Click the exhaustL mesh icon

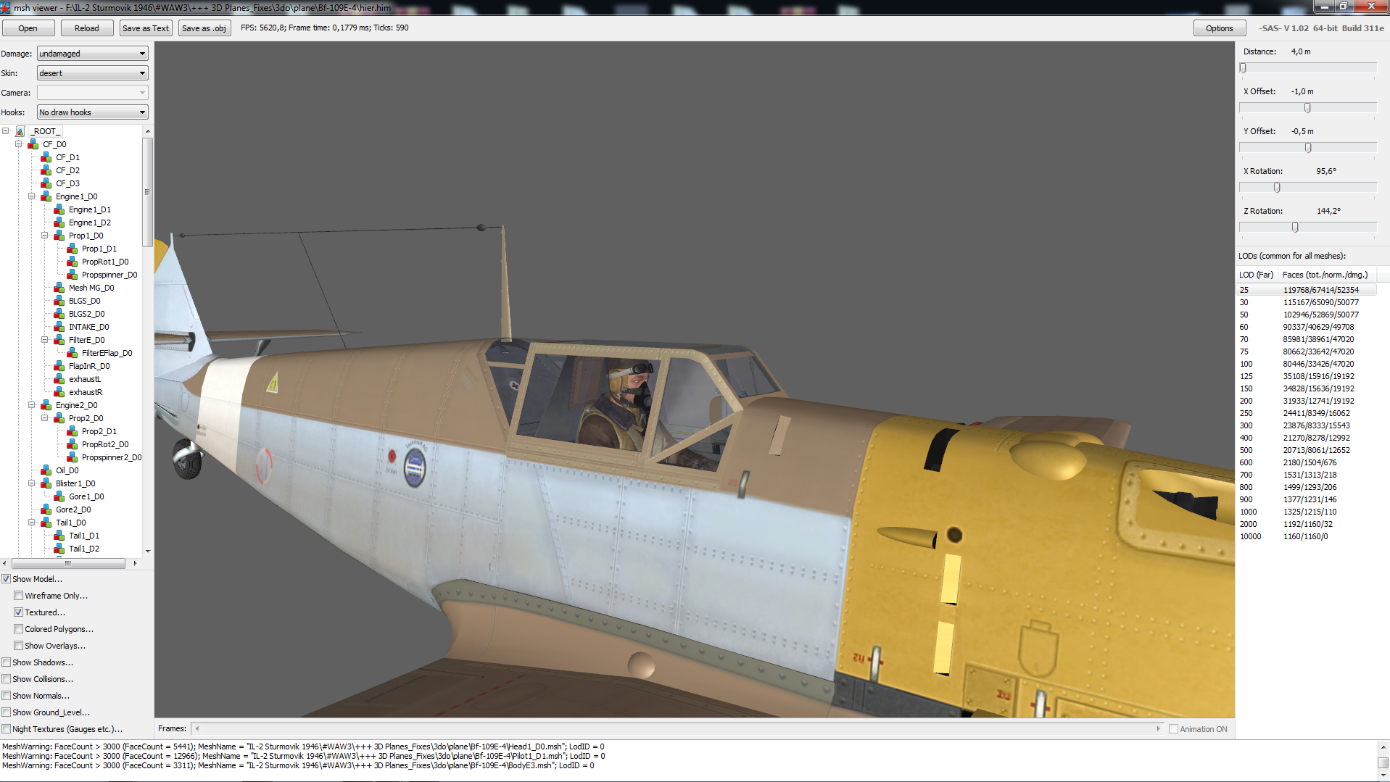coord(59,379)
